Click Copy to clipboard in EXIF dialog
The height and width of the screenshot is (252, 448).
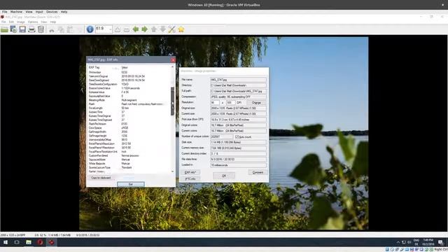[101, 178]
